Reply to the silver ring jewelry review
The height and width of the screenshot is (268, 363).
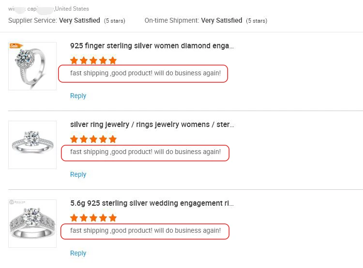pos(78,174)
